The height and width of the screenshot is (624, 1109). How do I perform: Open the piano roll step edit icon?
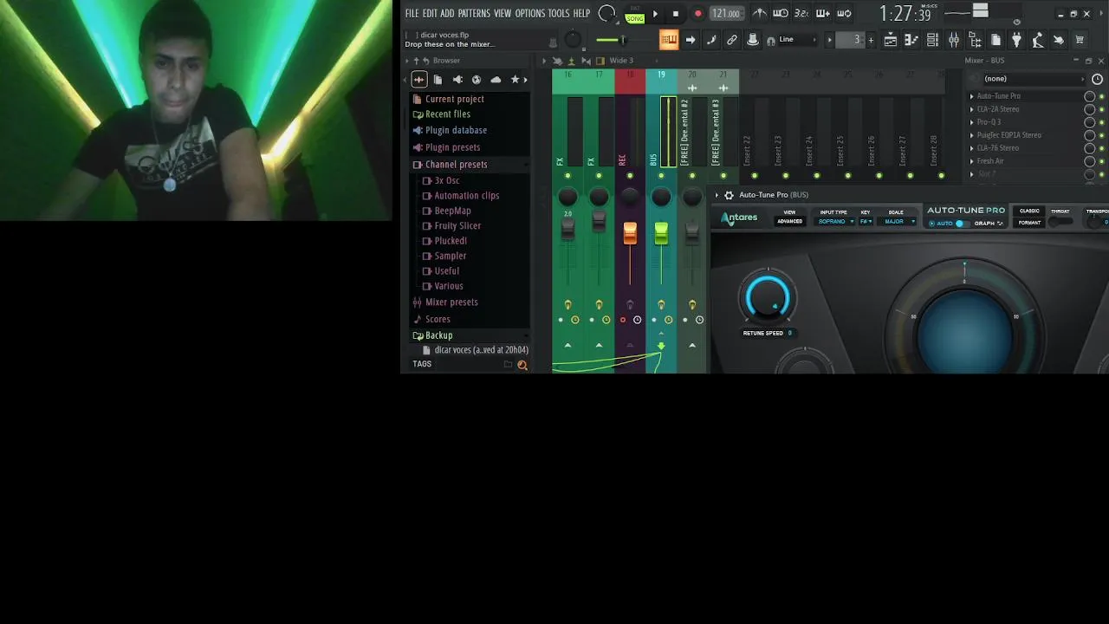(x=711, y=40)
